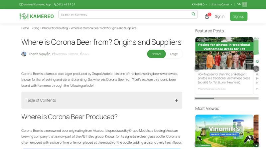Click the calendar icon by 04/12/2024
266x149 pixels.
pos(54,54)
